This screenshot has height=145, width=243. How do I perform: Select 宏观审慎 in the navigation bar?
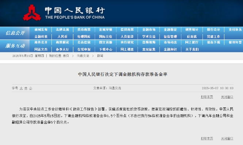(x=105, y=30)
